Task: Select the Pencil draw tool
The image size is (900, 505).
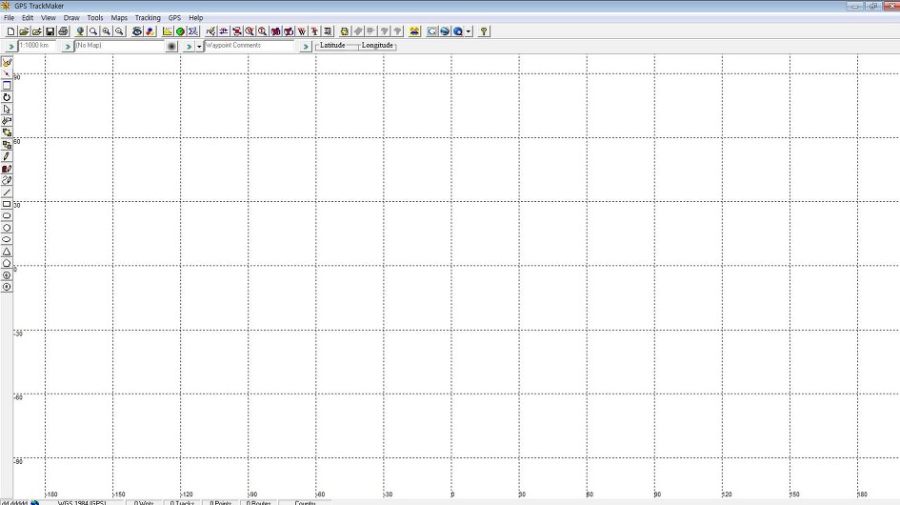Action: pyautogui.click(x=7, y=156)
